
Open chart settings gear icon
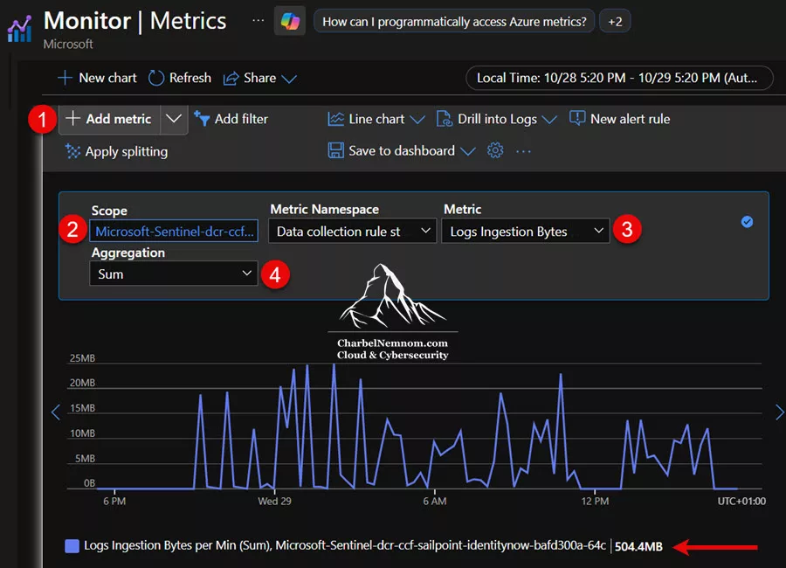[x=495, y=150]
